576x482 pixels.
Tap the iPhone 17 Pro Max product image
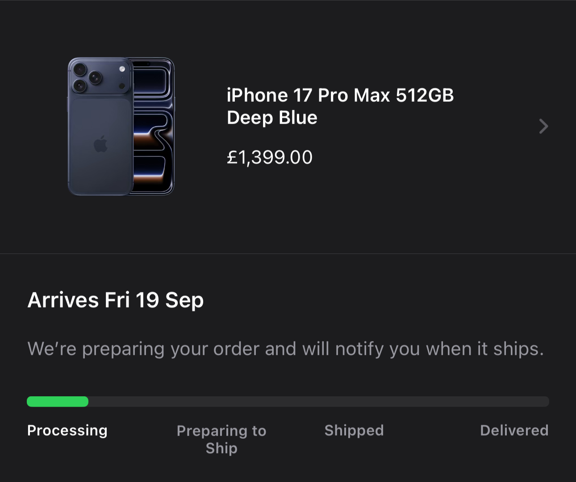click(x=121, y=126)
